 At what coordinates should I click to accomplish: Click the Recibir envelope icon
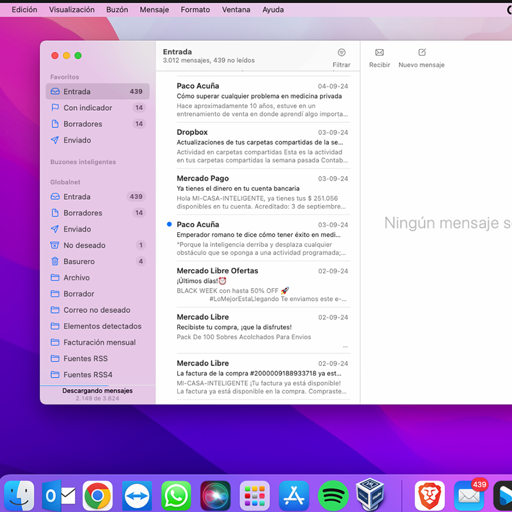(x=380, y=53)
